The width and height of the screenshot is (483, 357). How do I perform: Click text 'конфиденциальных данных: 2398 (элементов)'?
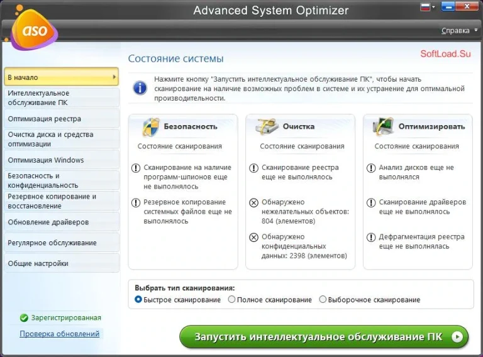[x=304, y=251]
